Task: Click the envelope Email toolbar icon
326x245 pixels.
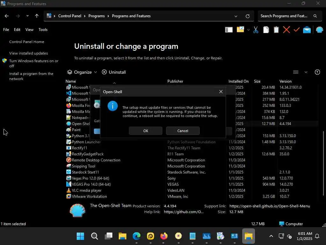Action: (307, 30)
